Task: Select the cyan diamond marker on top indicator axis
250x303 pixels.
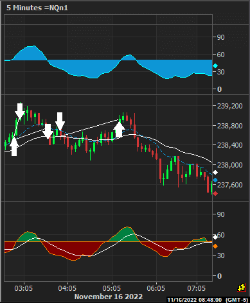Action: tap(215, 66)
